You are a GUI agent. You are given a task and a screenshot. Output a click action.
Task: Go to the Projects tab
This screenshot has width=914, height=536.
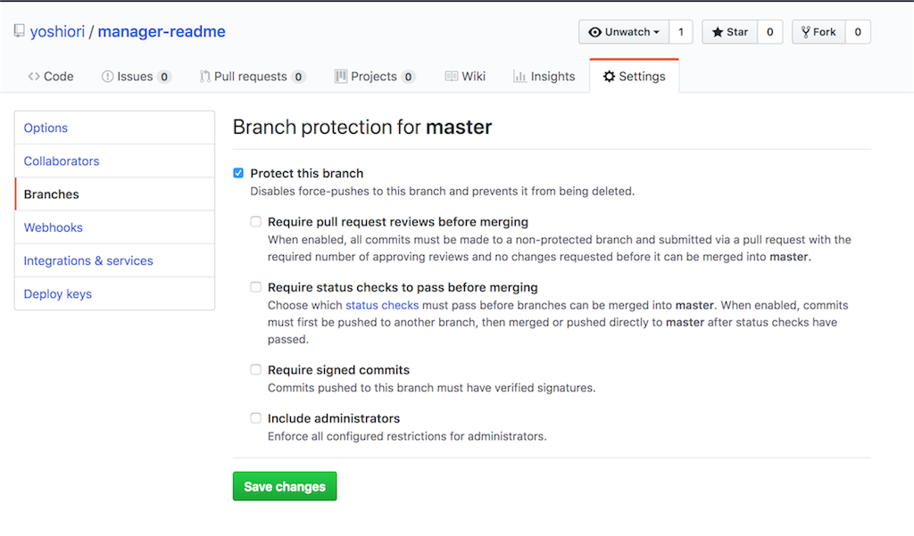click(375, 77)
